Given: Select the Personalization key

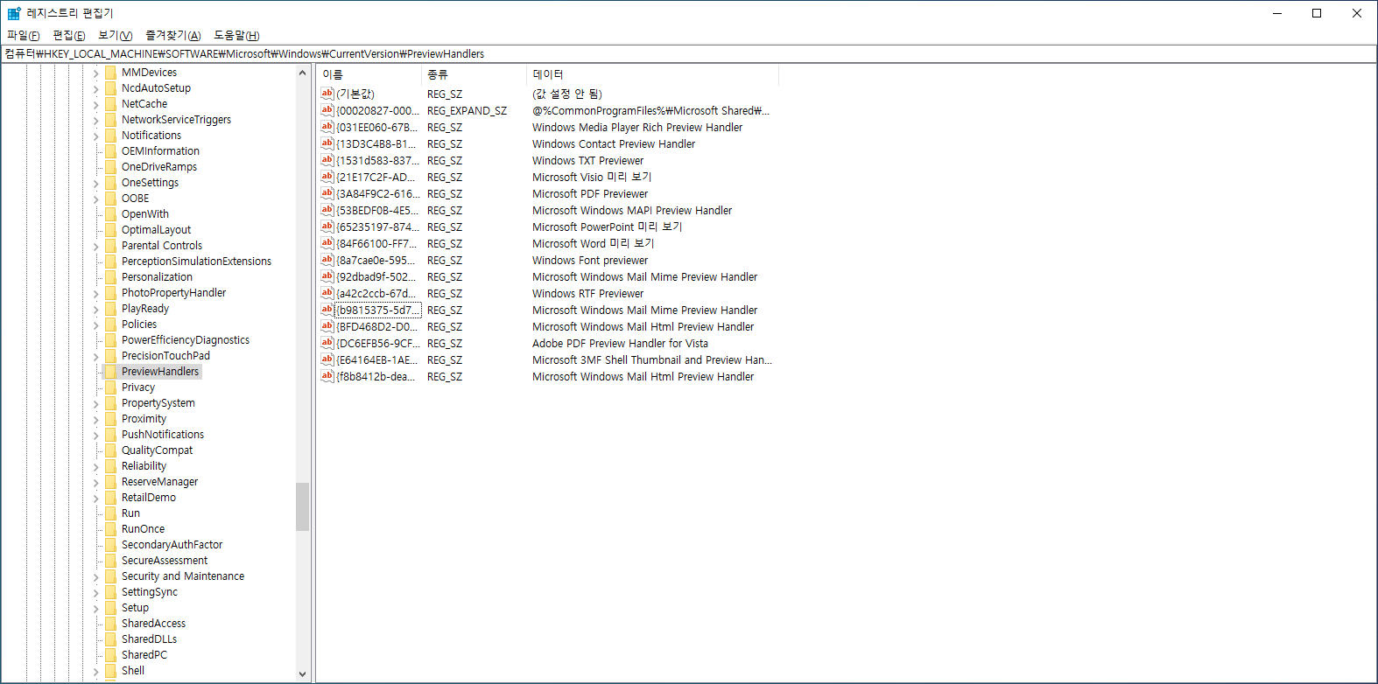Looking at the screenshot, I should 157,277.
